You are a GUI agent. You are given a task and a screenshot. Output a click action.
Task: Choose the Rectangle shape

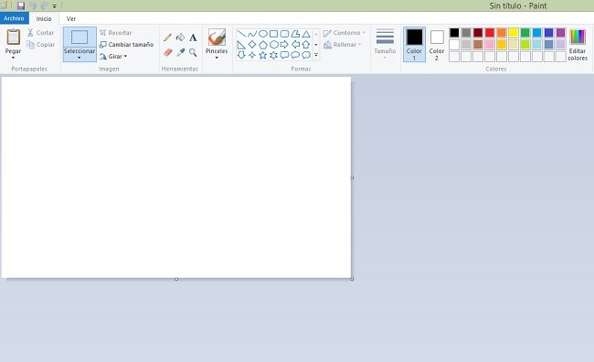point(273,34)
